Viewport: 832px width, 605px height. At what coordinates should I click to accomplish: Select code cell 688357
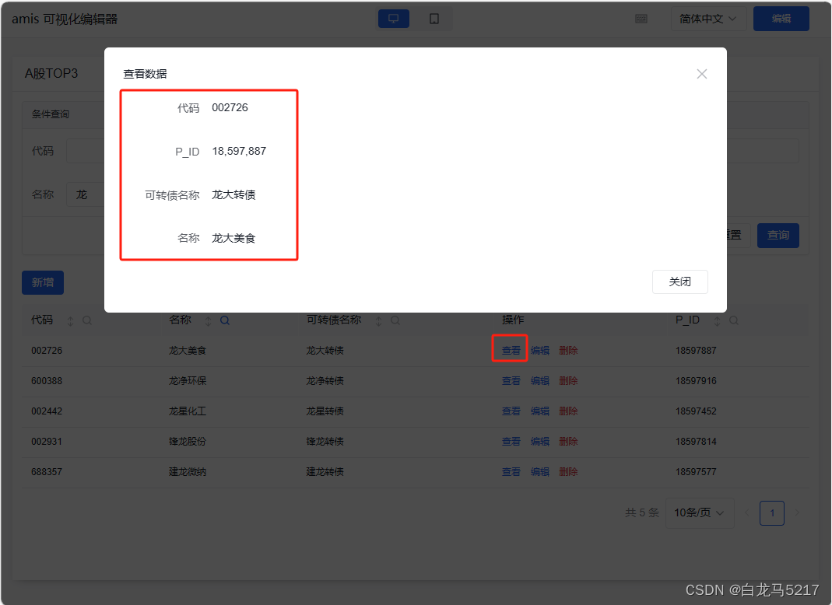click(x=47, y=471)
